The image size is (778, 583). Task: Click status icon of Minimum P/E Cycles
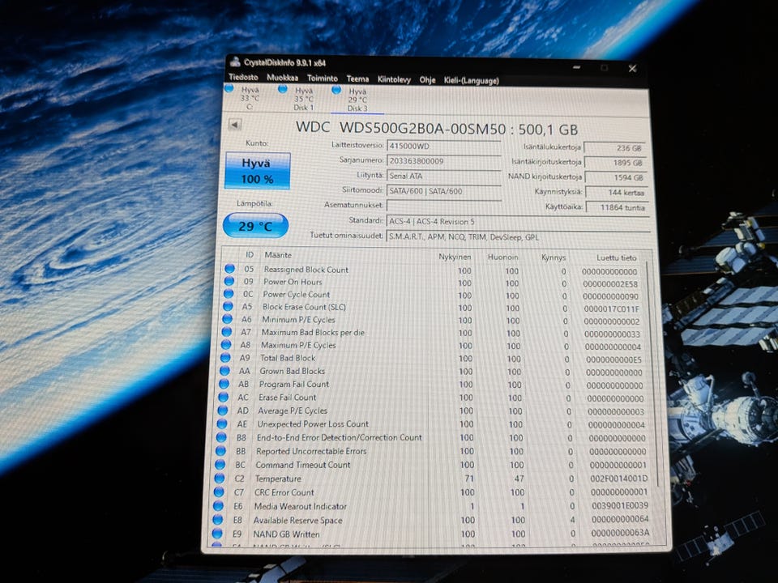[x=227, y=319]
